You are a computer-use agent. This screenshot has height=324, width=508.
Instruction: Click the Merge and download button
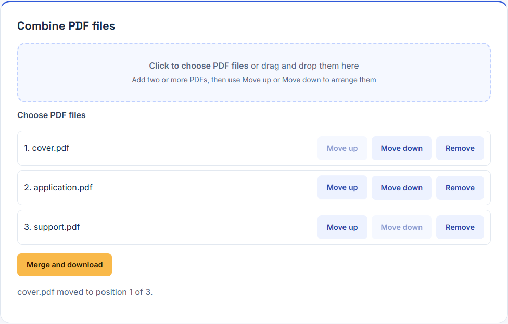tap(65, 265)
